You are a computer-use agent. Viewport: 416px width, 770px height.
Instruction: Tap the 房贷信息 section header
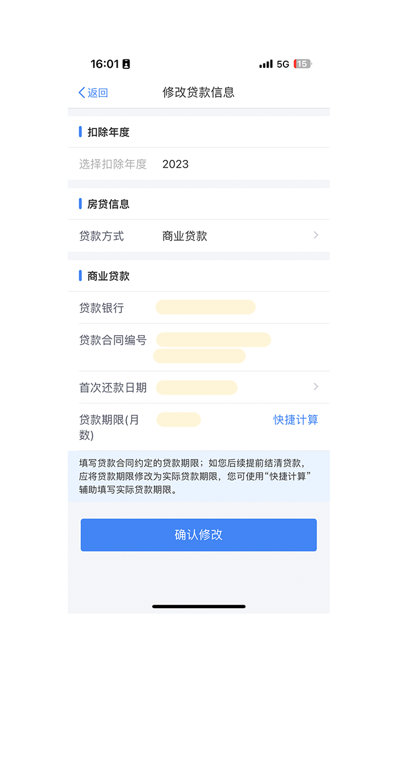(x=108, y=204)
